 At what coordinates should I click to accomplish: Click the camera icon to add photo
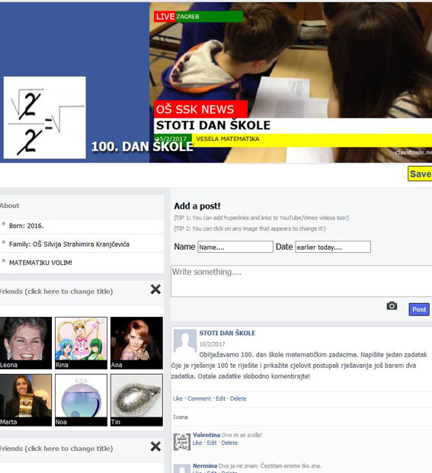392,306
